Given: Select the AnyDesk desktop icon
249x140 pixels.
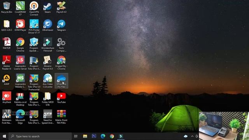Looking at the screenshot, I should pyautogui.click(x=7, y=98).
